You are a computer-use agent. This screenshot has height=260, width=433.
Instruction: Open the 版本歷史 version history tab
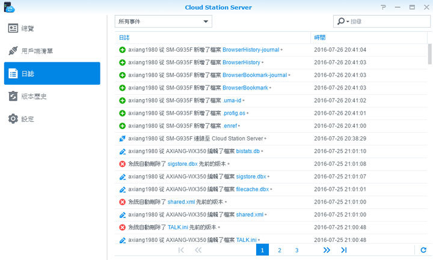click(34, 96)
